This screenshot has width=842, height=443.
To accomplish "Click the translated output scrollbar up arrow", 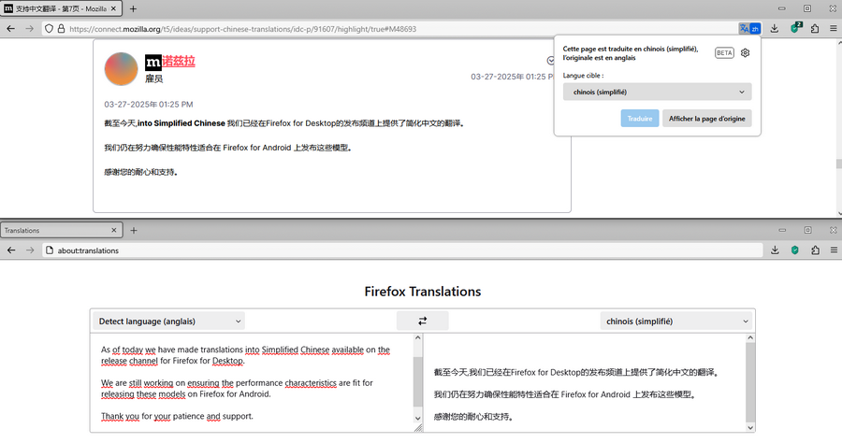I will point(750,338).
